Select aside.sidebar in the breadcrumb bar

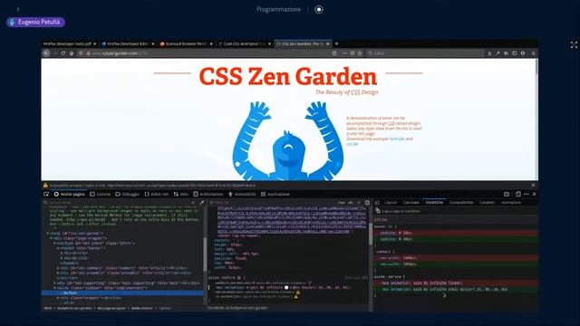point(141,308)
